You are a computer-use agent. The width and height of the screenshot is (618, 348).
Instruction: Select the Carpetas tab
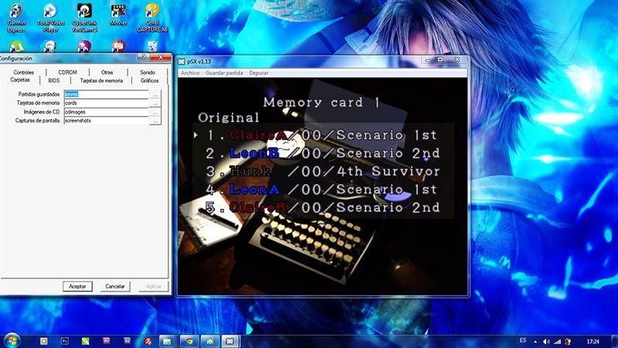click(20, 80)
